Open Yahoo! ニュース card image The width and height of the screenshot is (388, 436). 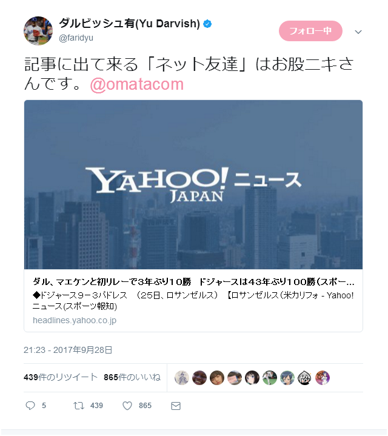click(x=193, y=184)
